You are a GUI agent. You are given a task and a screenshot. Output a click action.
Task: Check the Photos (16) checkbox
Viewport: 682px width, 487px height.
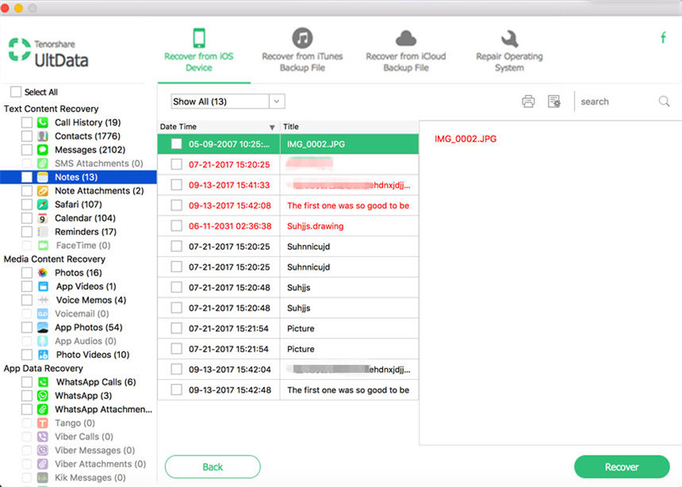tap(26, 273)
